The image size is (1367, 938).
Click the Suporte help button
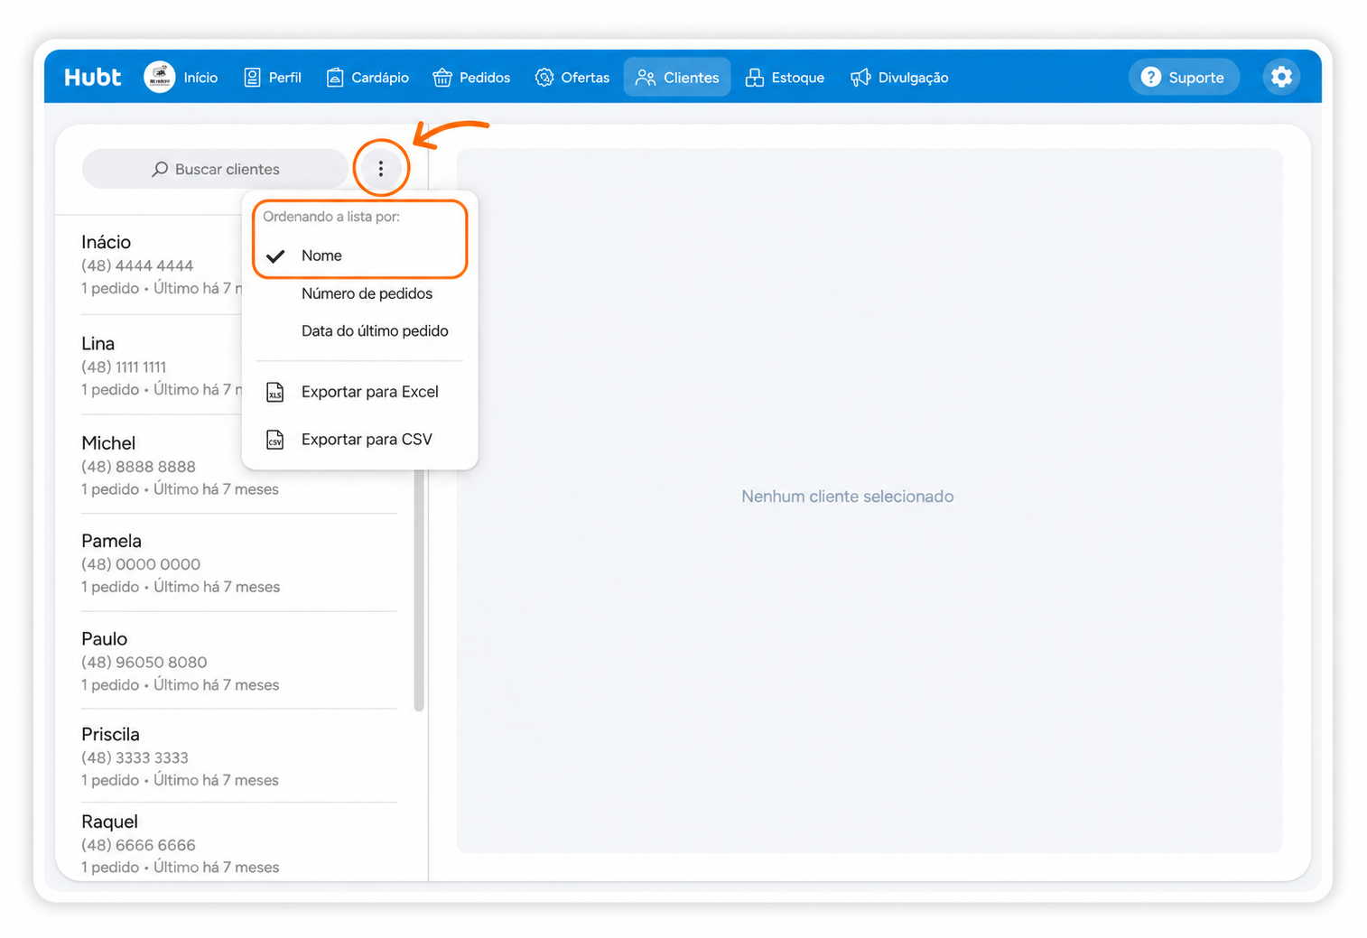click(1184, 77)
